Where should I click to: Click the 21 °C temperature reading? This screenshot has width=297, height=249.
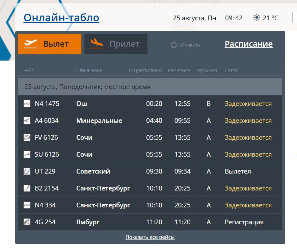pyautogui.click(x=270, y=18)
